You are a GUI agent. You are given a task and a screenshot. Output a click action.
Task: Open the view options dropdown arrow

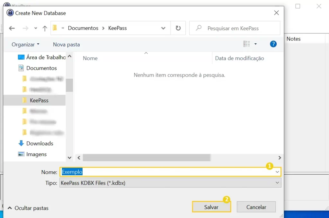[x=255, y=44]
